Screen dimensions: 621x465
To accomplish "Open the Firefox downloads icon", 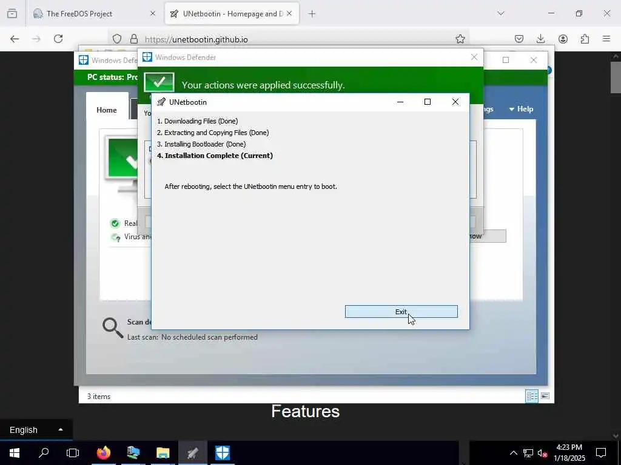I will pos(540,39).
